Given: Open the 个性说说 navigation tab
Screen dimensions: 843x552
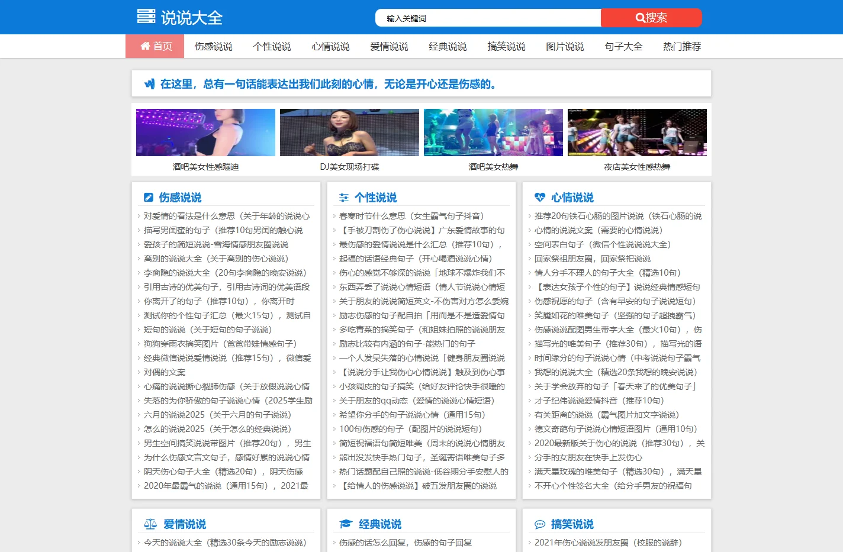Looking at the screenshot, I should click(x=272, y=46).
